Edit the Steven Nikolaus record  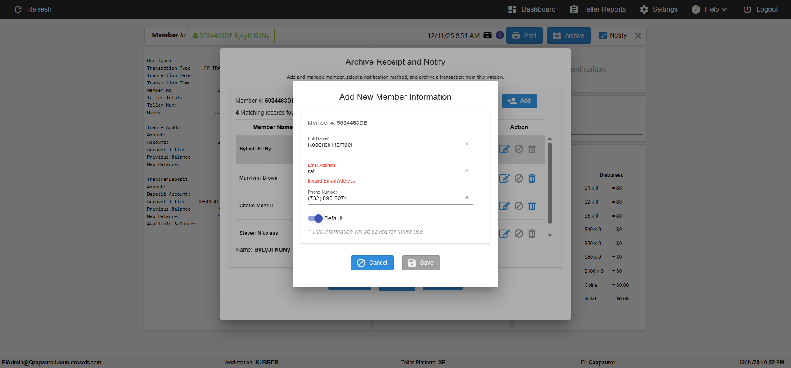click(504, 234)
